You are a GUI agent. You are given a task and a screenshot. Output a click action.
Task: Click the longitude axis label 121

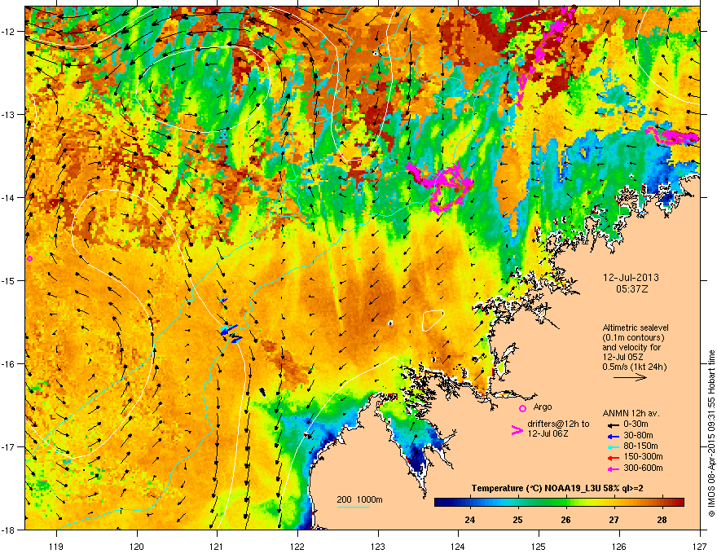217,546
